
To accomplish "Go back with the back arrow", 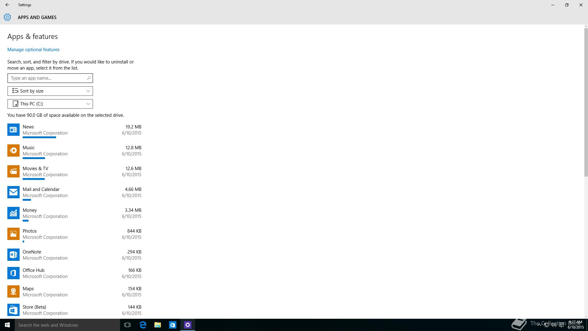I will (7, 5).
